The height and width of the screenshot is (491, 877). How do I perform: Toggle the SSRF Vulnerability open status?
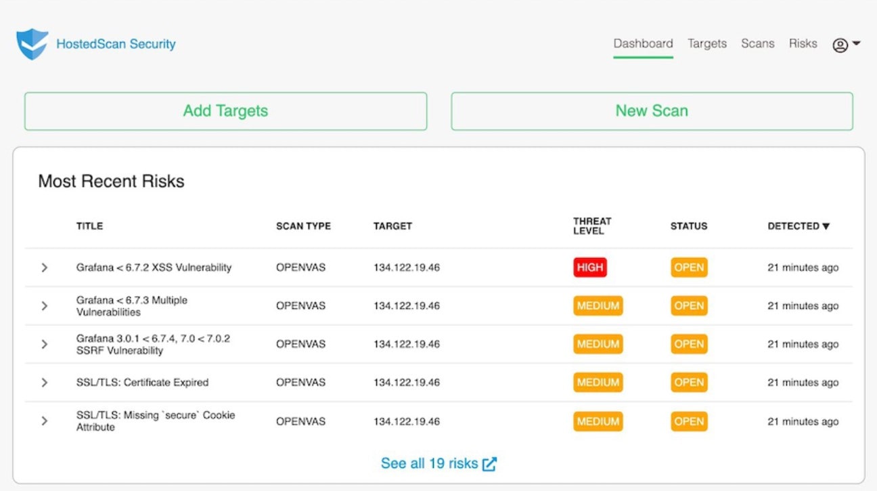click(688, 344)
